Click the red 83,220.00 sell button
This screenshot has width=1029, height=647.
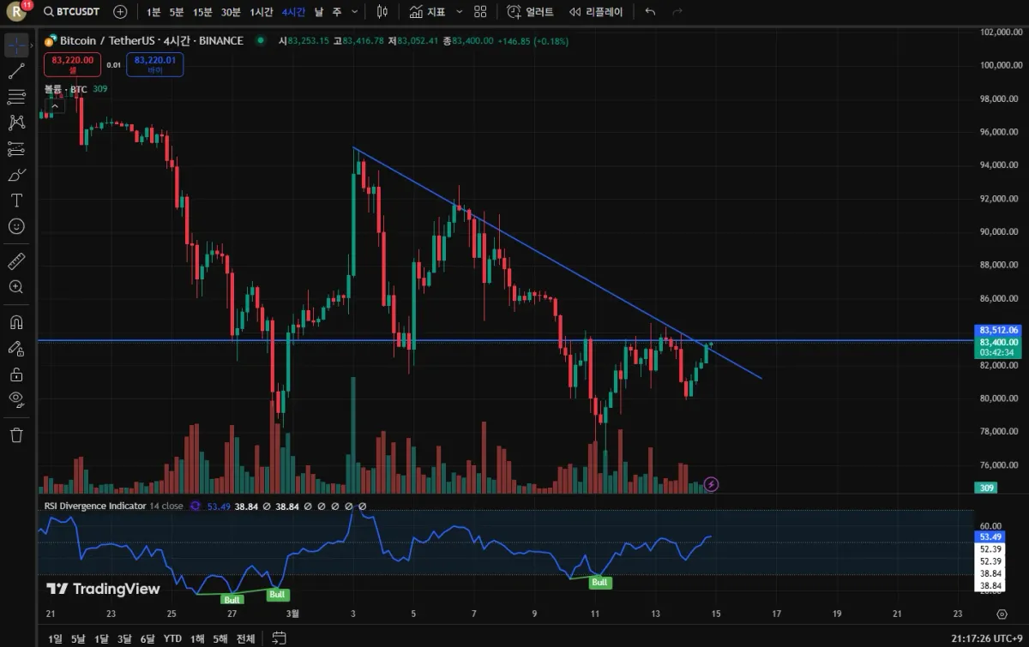(x=73, y=64)
